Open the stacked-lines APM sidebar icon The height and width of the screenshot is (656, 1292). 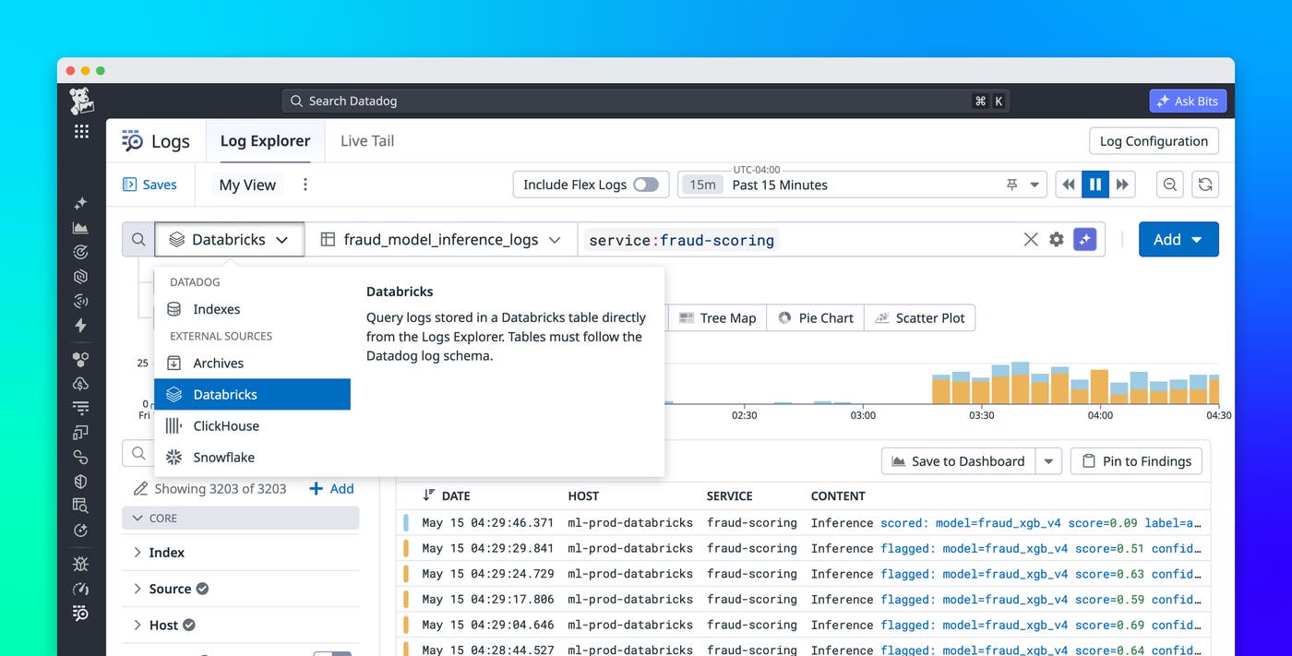[x=81, y=408]
